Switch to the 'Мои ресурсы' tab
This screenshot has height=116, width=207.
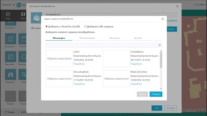tap(59, 38)
